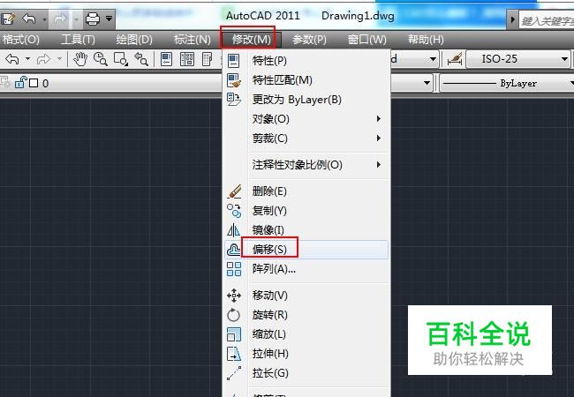Click the standard toolbar Redo arrow
This screenshot has height=397, width=574.
point(43,59)
